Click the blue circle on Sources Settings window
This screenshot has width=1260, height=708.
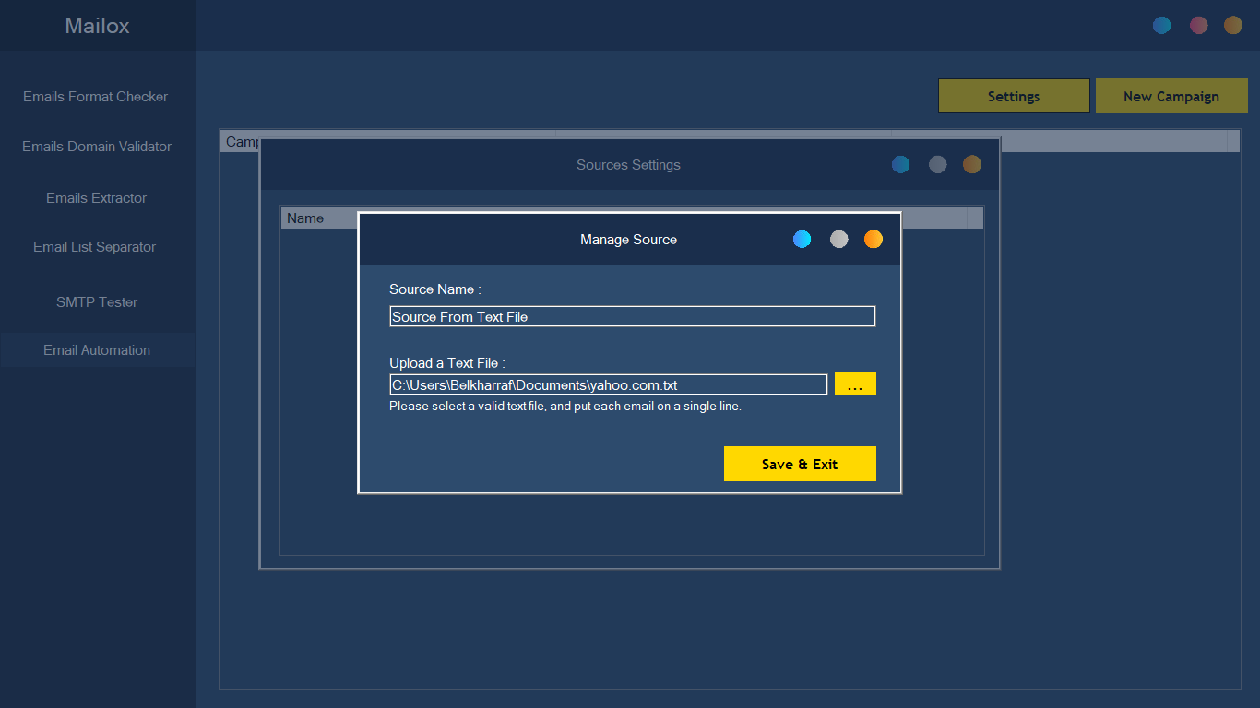pos(900,164)
